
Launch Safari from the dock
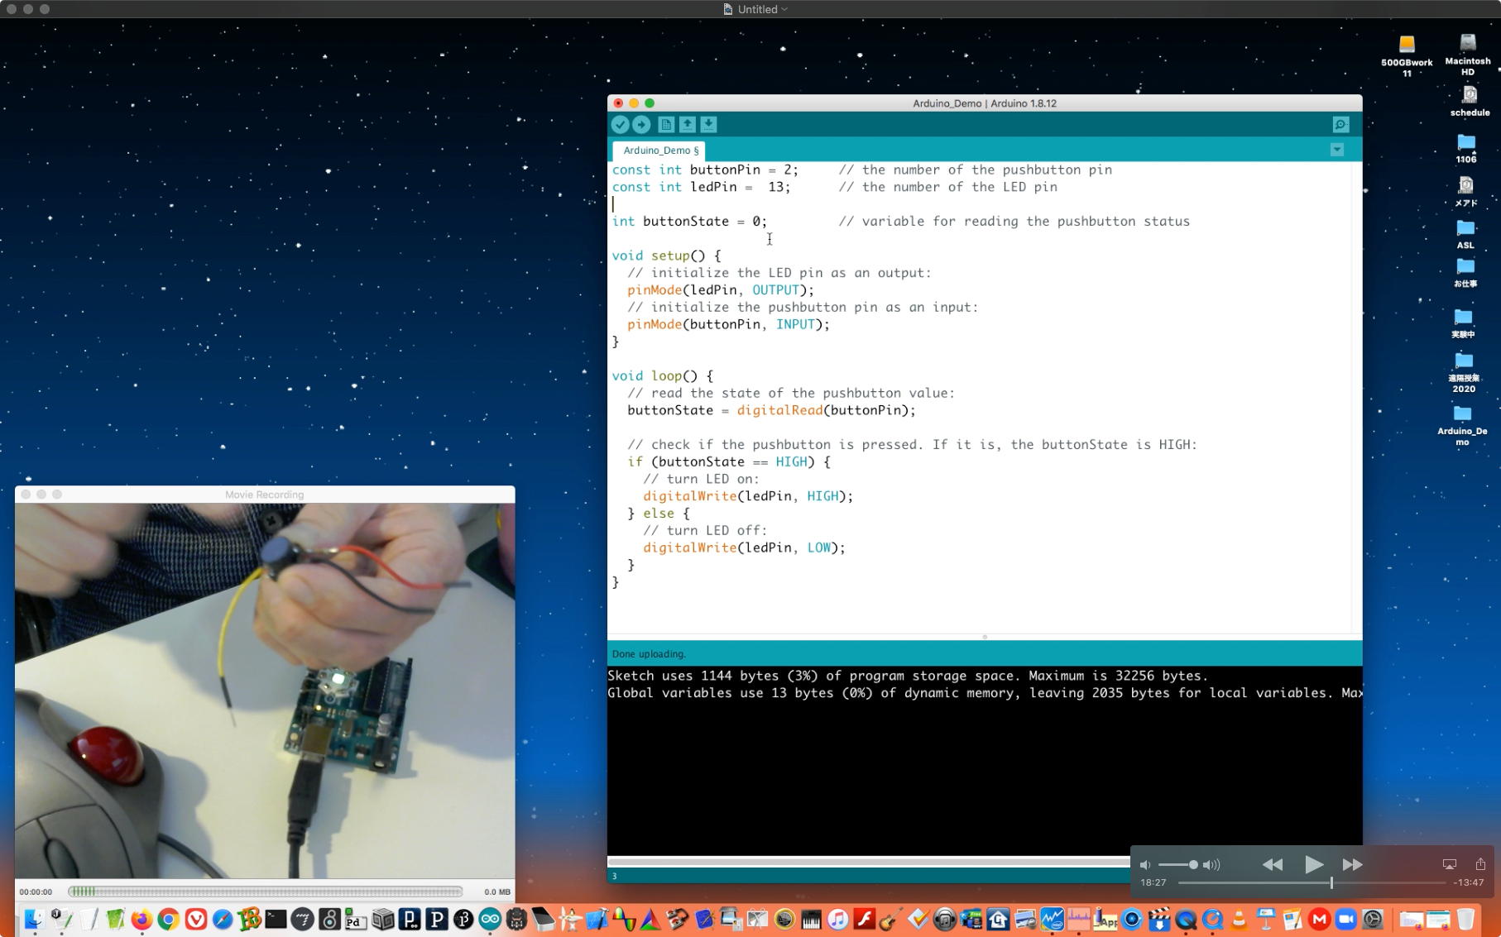pyautogui.click(x=223, y=919)
